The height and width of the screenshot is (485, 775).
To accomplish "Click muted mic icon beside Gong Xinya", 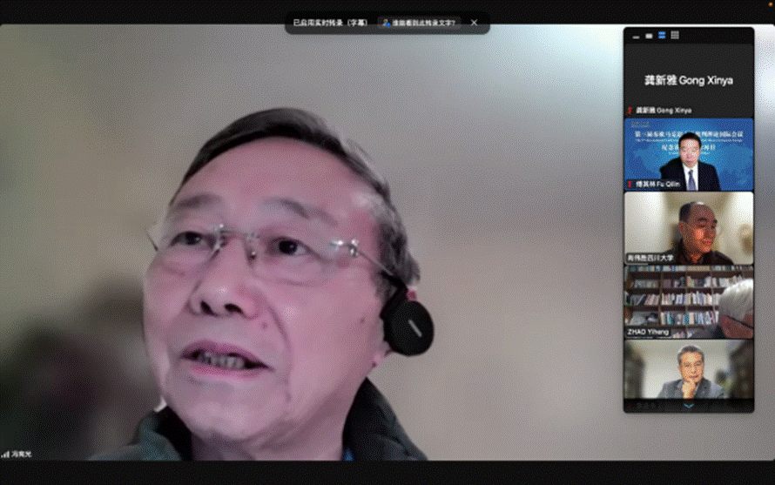I will pyautogui.click(x=629, y=111).
